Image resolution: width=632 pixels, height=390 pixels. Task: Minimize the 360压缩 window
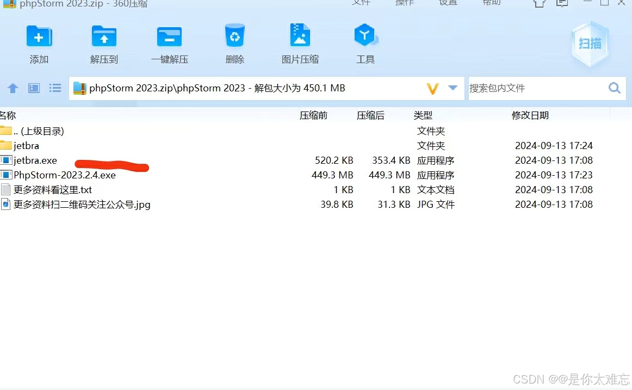587,2
